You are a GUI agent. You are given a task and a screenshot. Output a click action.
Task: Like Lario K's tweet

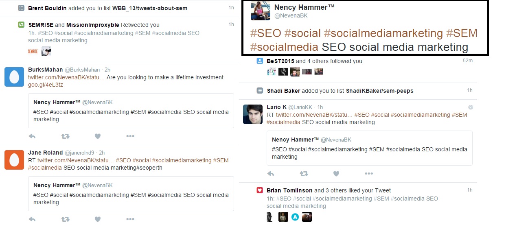point(336,174)
